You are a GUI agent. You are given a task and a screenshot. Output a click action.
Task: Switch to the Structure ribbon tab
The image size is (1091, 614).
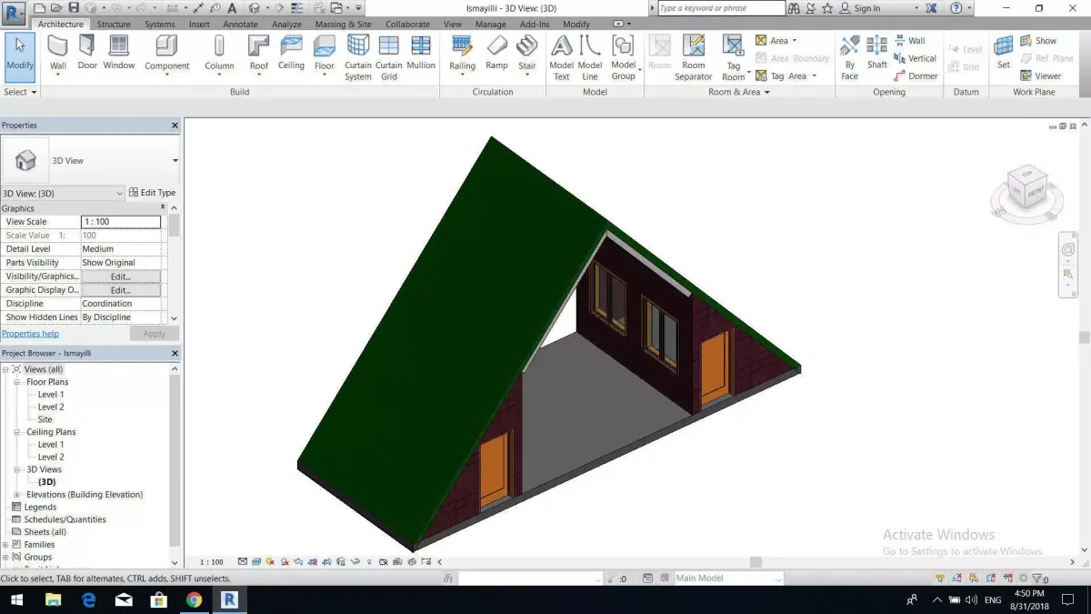[114, 25]
